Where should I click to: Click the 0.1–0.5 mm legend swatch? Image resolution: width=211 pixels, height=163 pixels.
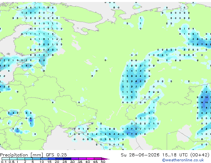coord(6,159)
